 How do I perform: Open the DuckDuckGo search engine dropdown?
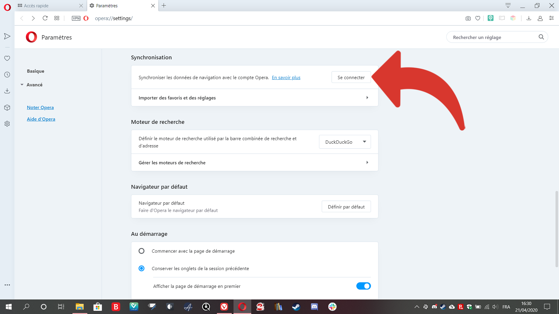click(x=345, y=142)
